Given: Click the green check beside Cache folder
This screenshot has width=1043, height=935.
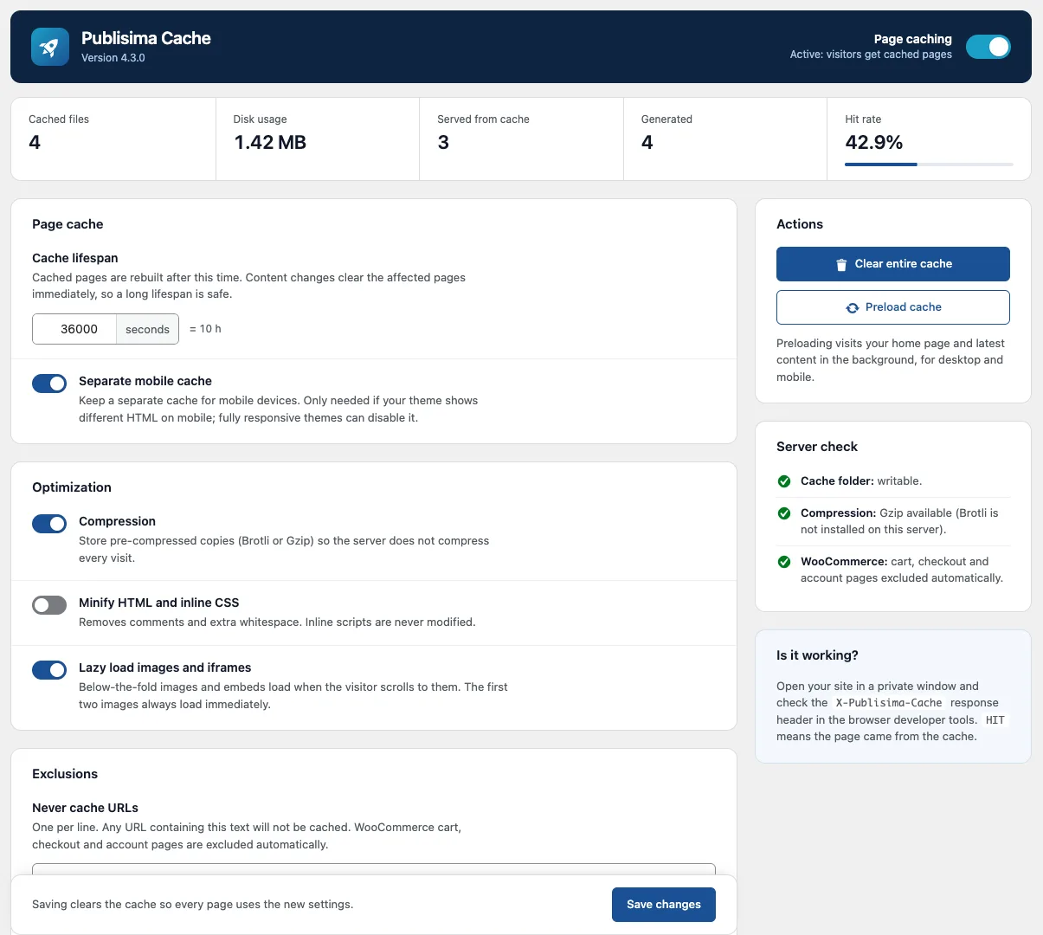Looking at the screenshot, I should point(784,481).
